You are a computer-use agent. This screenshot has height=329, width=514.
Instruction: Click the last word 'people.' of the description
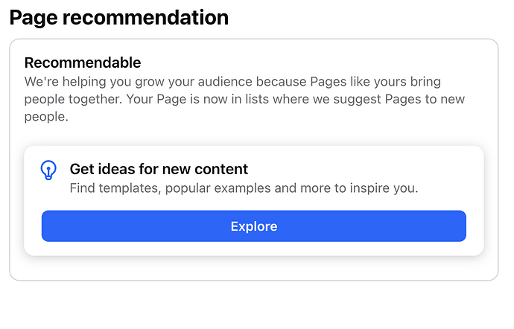46,117
